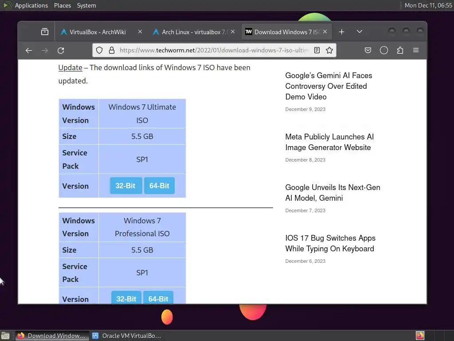Select Download Windows taskbar entry
Image resolution: width=454 pixels, height=341 pixels.
click(52, 336)
